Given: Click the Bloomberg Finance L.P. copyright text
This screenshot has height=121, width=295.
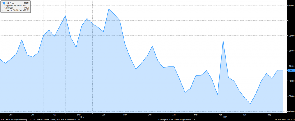Looking at the screenshot, I should [x=177, y=120].
